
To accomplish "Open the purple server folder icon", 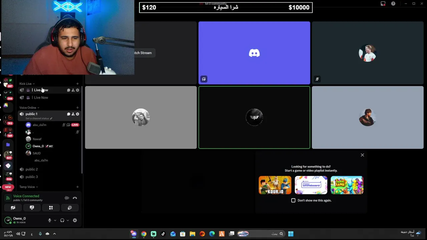I will pos(8,145).
